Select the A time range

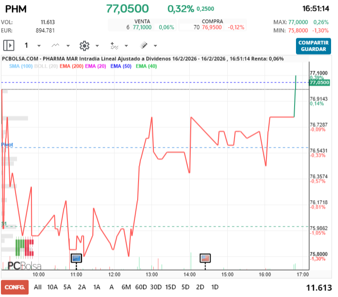111,287
